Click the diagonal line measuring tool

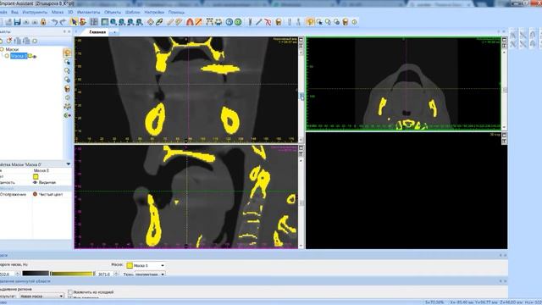click(x=259, y=22)
